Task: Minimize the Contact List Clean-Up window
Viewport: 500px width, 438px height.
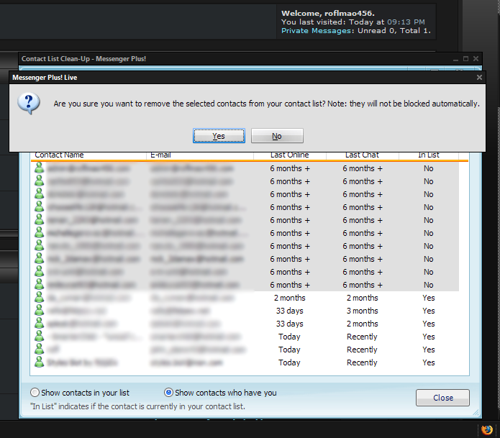Action: pyautogui.click(x=455, y=59)
